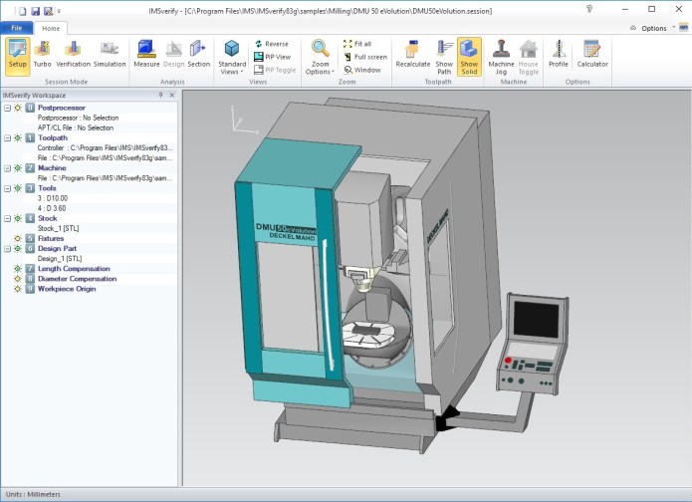Select the Workpiece Origin step
This screenshot has width=692, height=502.
coord(67,289)
